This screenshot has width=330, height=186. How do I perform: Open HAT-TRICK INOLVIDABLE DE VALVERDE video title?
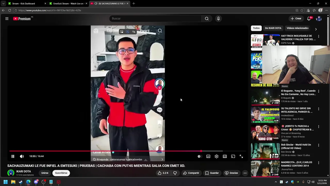[x=298, y=38]
